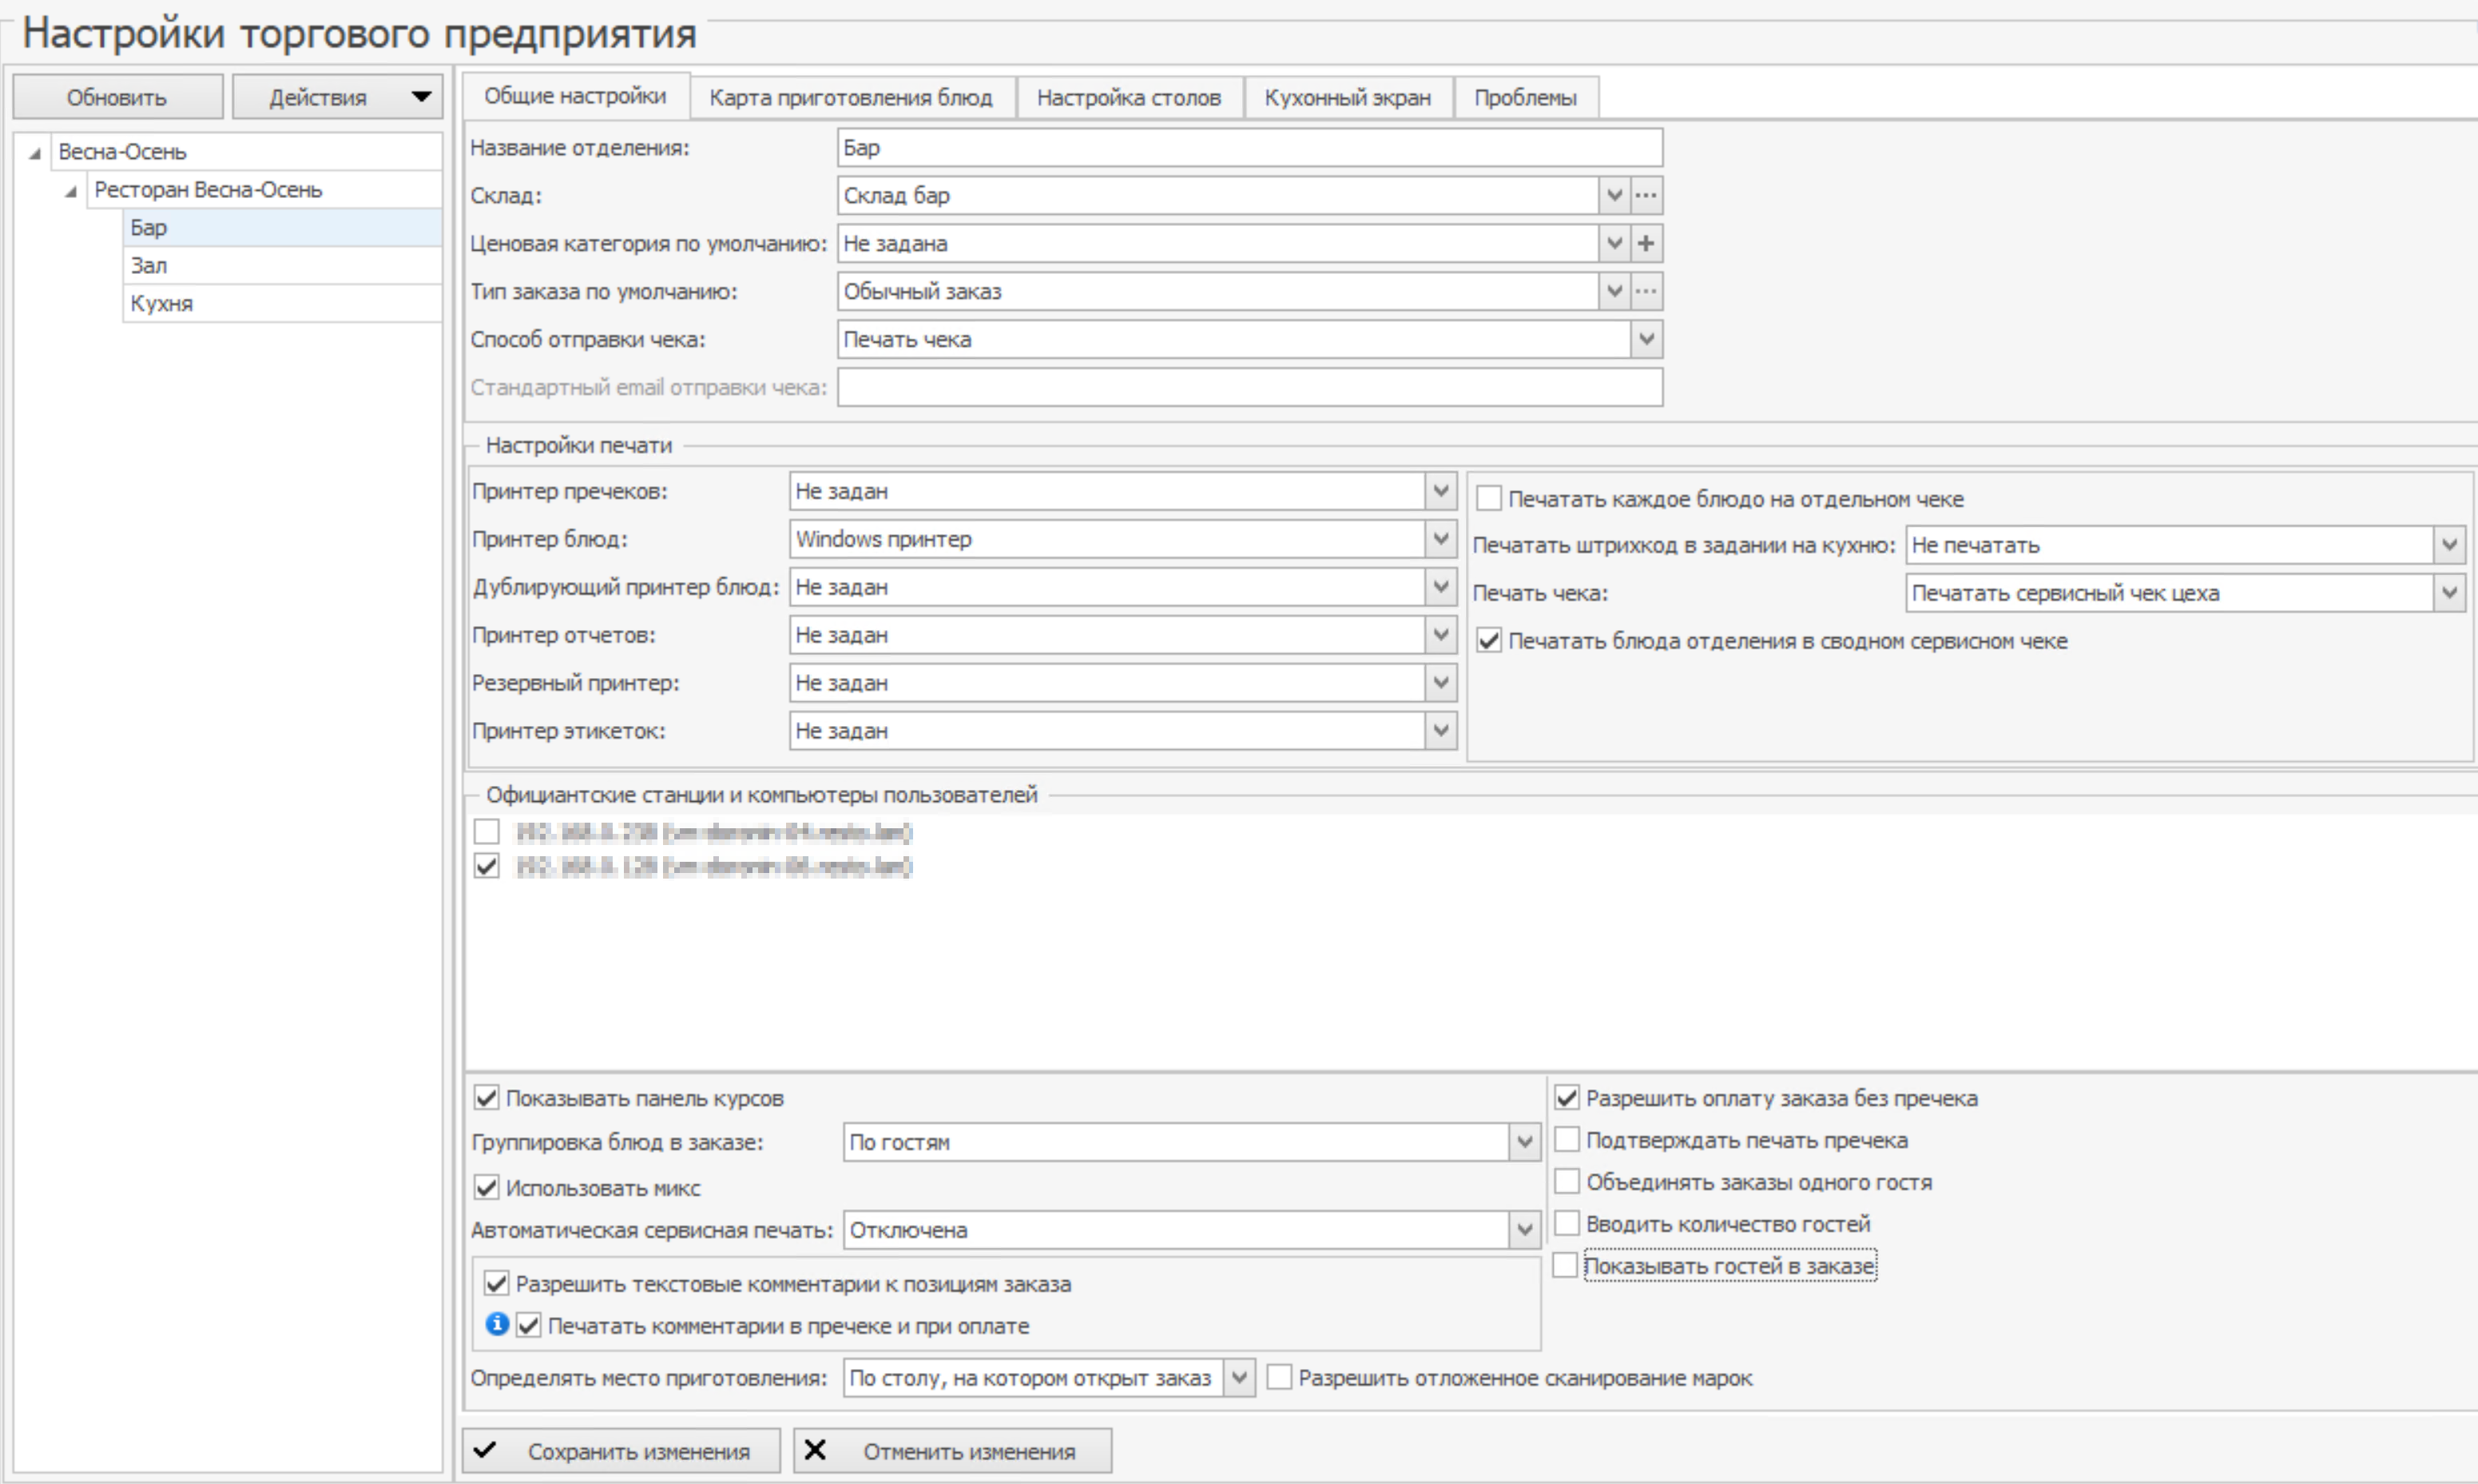Click the Обновить button
Screen dimensions: 2478x1484
tap(117, 97)
